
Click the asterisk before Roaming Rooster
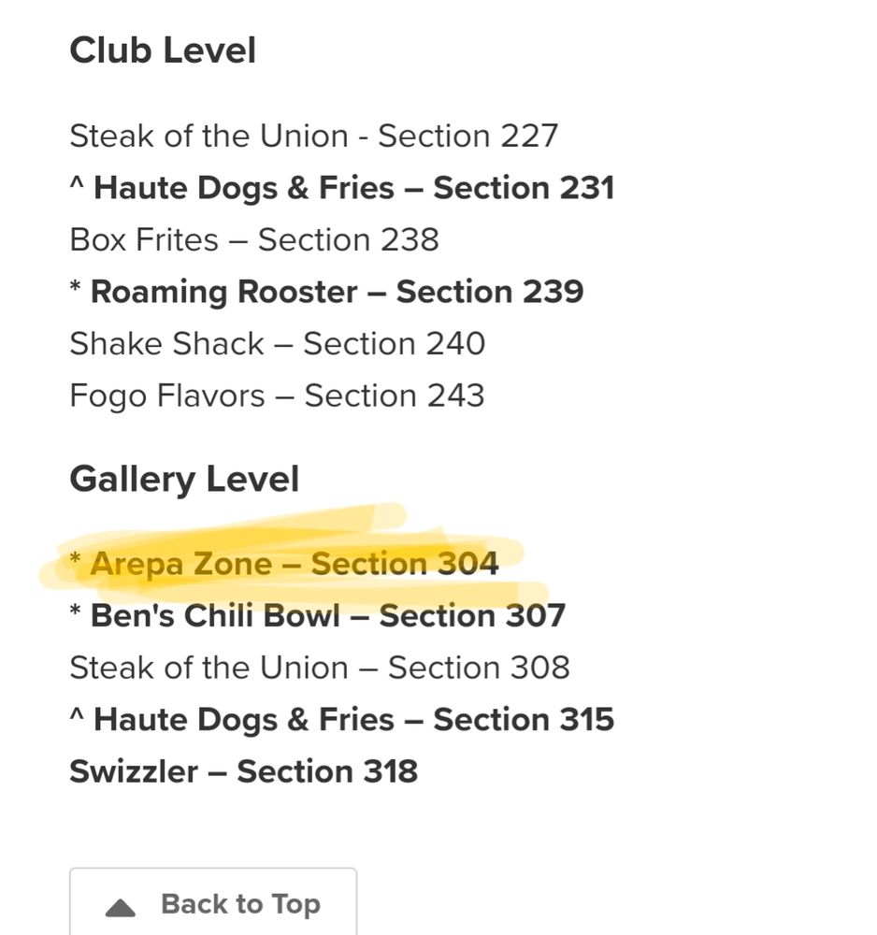point(78,292)
